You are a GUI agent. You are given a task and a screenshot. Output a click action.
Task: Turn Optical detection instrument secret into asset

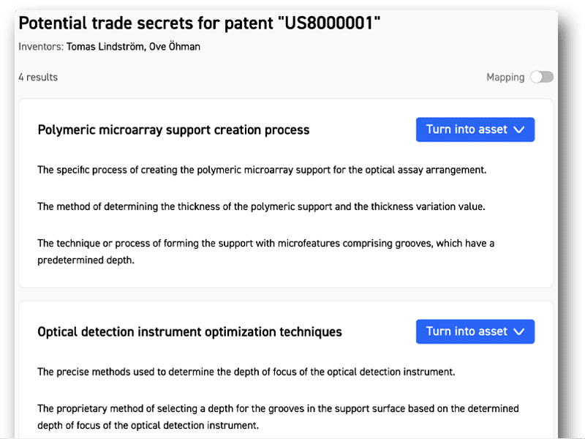coord(467,331)
